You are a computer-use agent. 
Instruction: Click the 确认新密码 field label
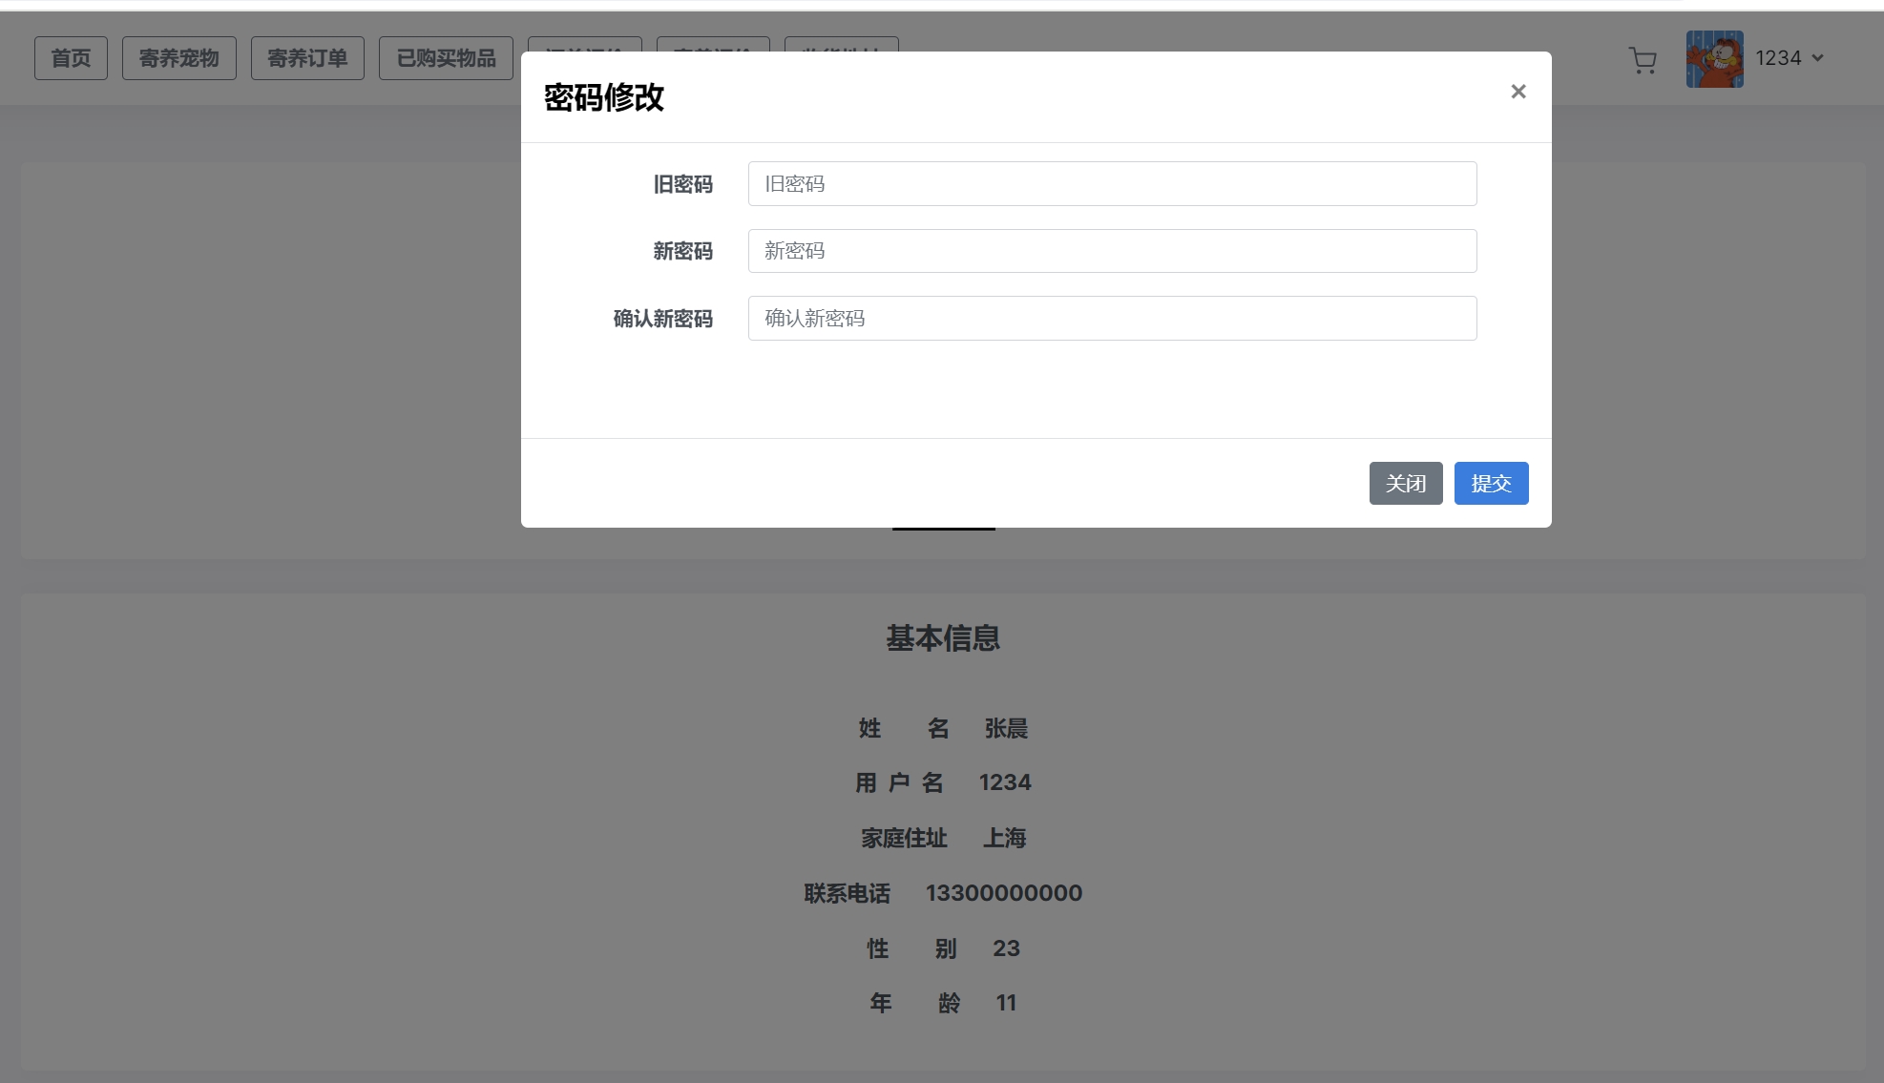click(662, 319)
